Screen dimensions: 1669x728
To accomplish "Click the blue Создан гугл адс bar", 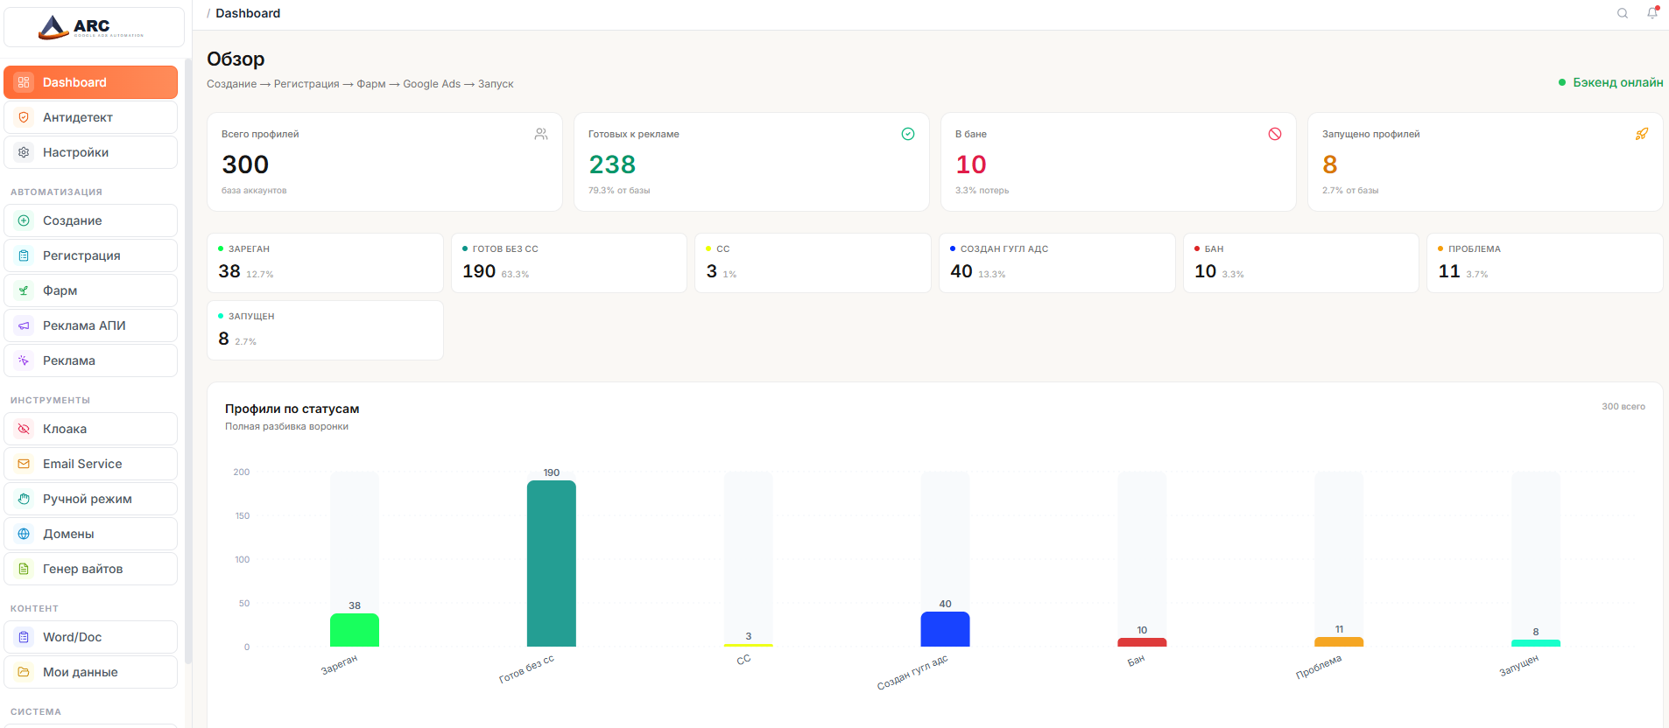I will pos(945,629).
